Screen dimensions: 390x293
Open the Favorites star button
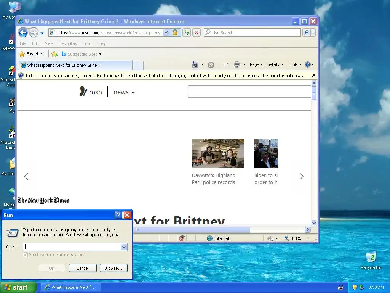coord(31,54)
